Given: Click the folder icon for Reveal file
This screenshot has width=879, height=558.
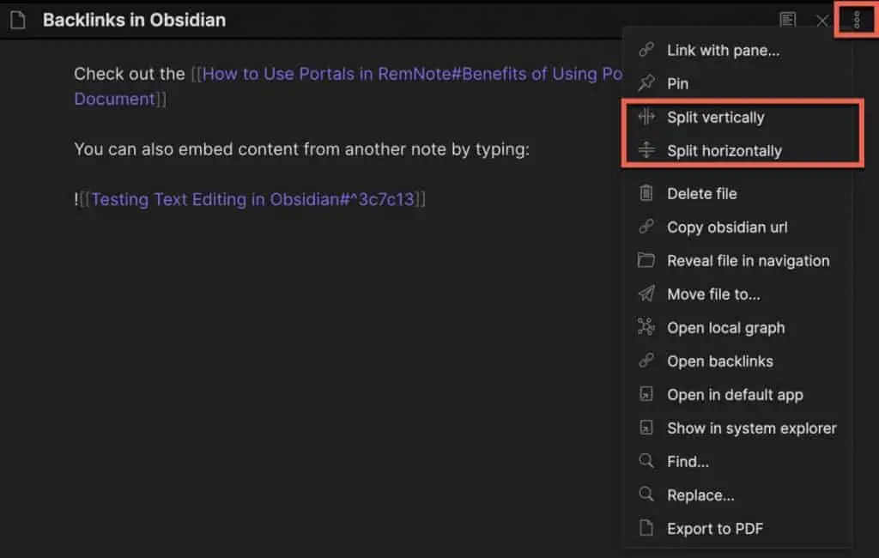Looking at the screenshot, I should (646, 260).
